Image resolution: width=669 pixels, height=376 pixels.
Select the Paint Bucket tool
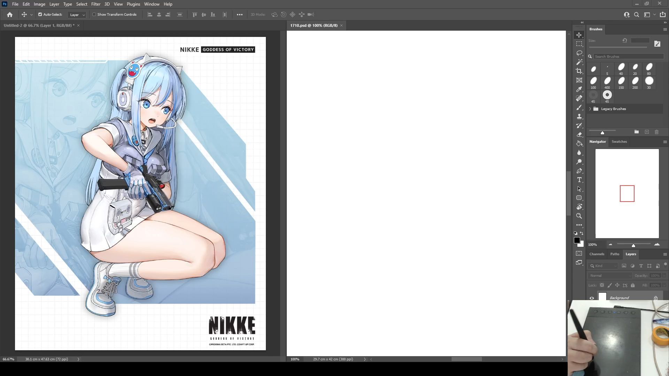tap(579, 143)
